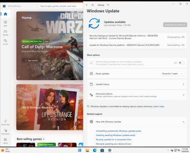
Task: Click See details for Call of Duty
Action: (32, 61)
